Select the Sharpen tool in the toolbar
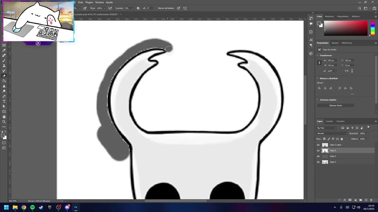Viewport: 378px width, 212px height. pos(4,86)
